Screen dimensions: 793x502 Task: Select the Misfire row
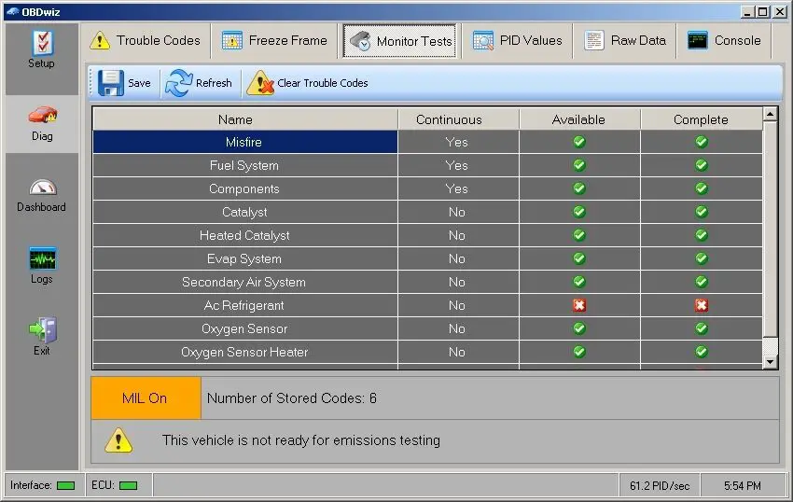(244, 142)
